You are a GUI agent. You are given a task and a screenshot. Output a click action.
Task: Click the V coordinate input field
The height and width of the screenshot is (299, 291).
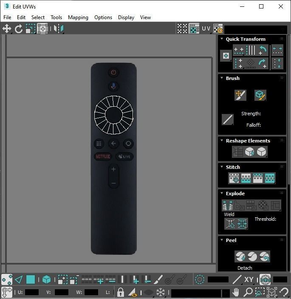click(x=61, y=292)
